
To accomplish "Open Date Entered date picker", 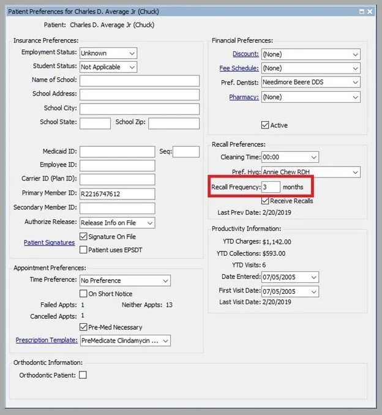I will click(x=290, y=277).
